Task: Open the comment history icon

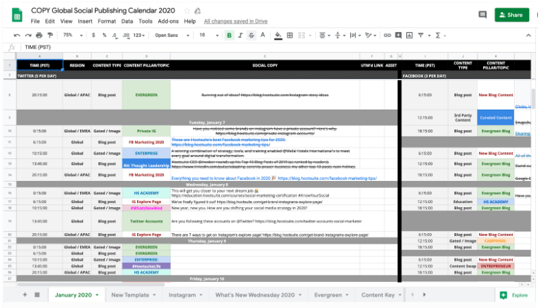Action: coord(482,15)
